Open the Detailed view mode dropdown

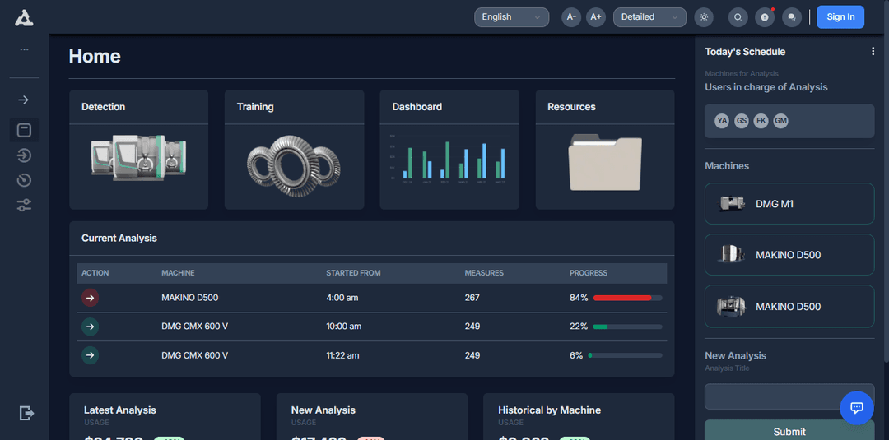pos(649,17)
